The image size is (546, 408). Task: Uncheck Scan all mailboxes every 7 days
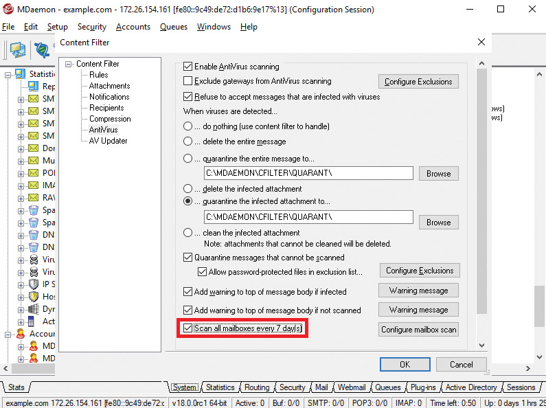[187, 328]
